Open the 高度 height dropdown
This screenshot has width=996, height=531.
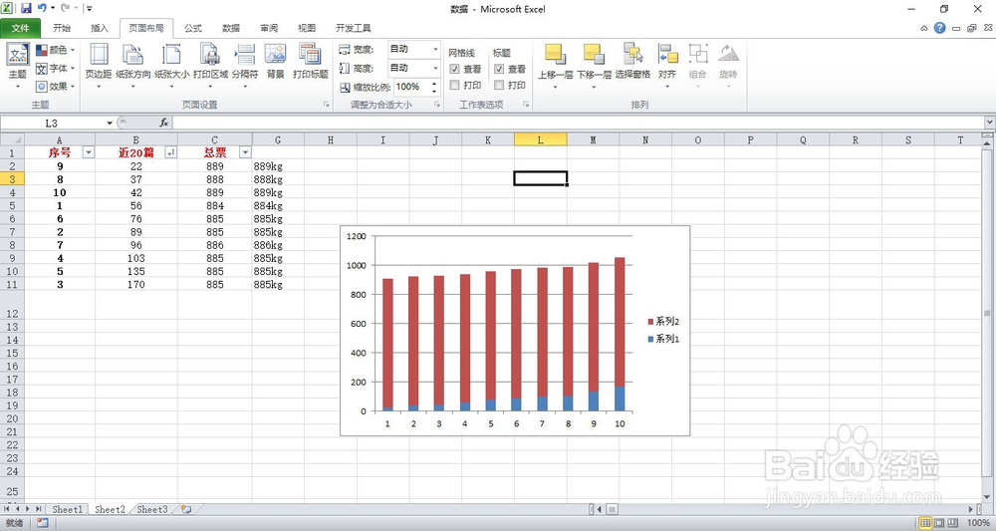(x=436, y=68)
